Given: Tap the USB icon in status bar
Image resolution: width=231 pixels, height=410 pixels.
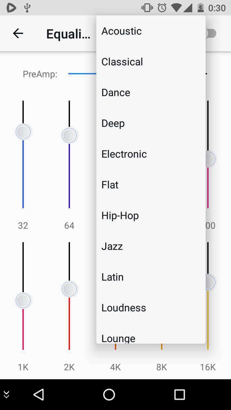Looking at the screenshot, I should (x=27, y=7).
